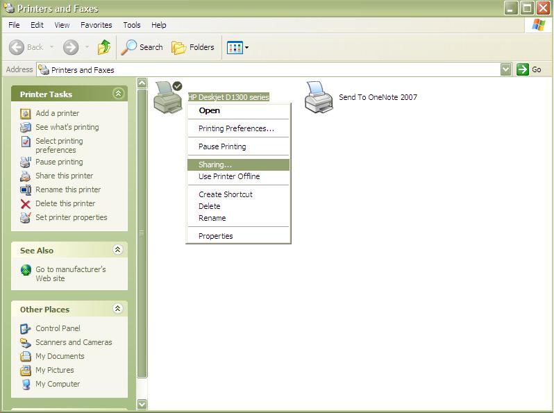Screen dimensions: 554x413
Task: Open the Forward history dropdown arrow
Action: click(87, 47)
